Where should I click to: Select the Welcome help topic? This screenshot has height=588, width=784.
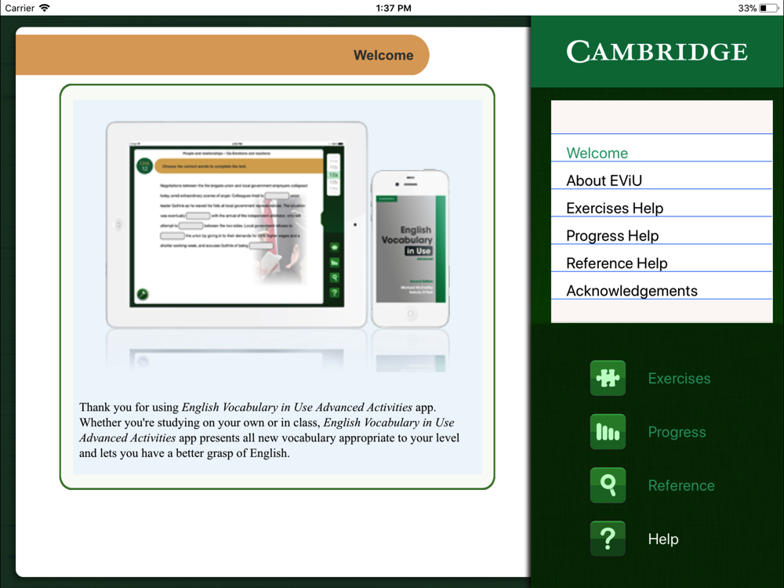[662, 148]
